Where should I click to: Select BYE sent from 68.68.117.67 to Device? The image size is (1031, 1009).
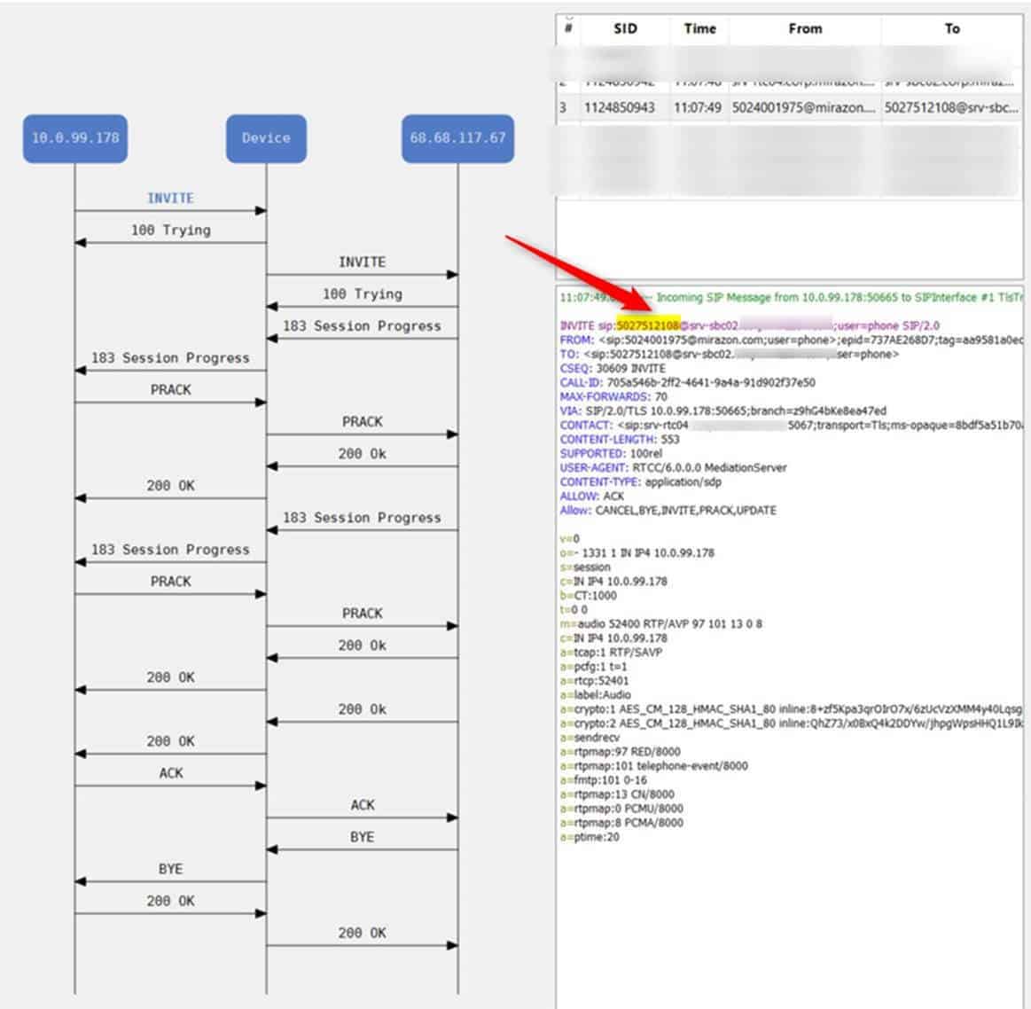tap(363, 837)
